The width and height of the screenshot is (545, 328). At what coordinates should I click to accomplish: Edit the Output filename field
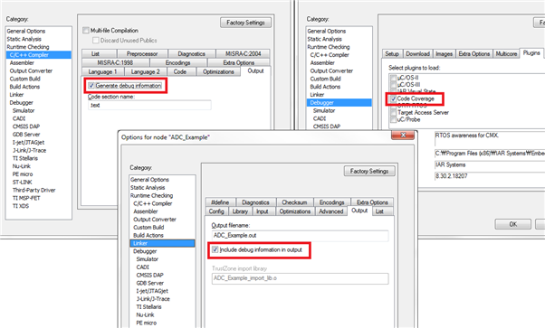click(x=301, y=235)
